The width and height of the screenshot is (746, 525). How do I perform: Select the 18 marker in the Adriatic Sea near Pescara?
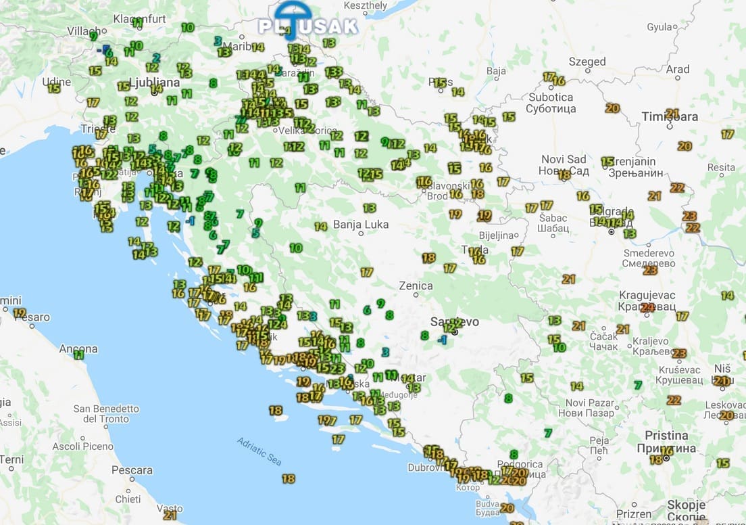coord(289,478)
